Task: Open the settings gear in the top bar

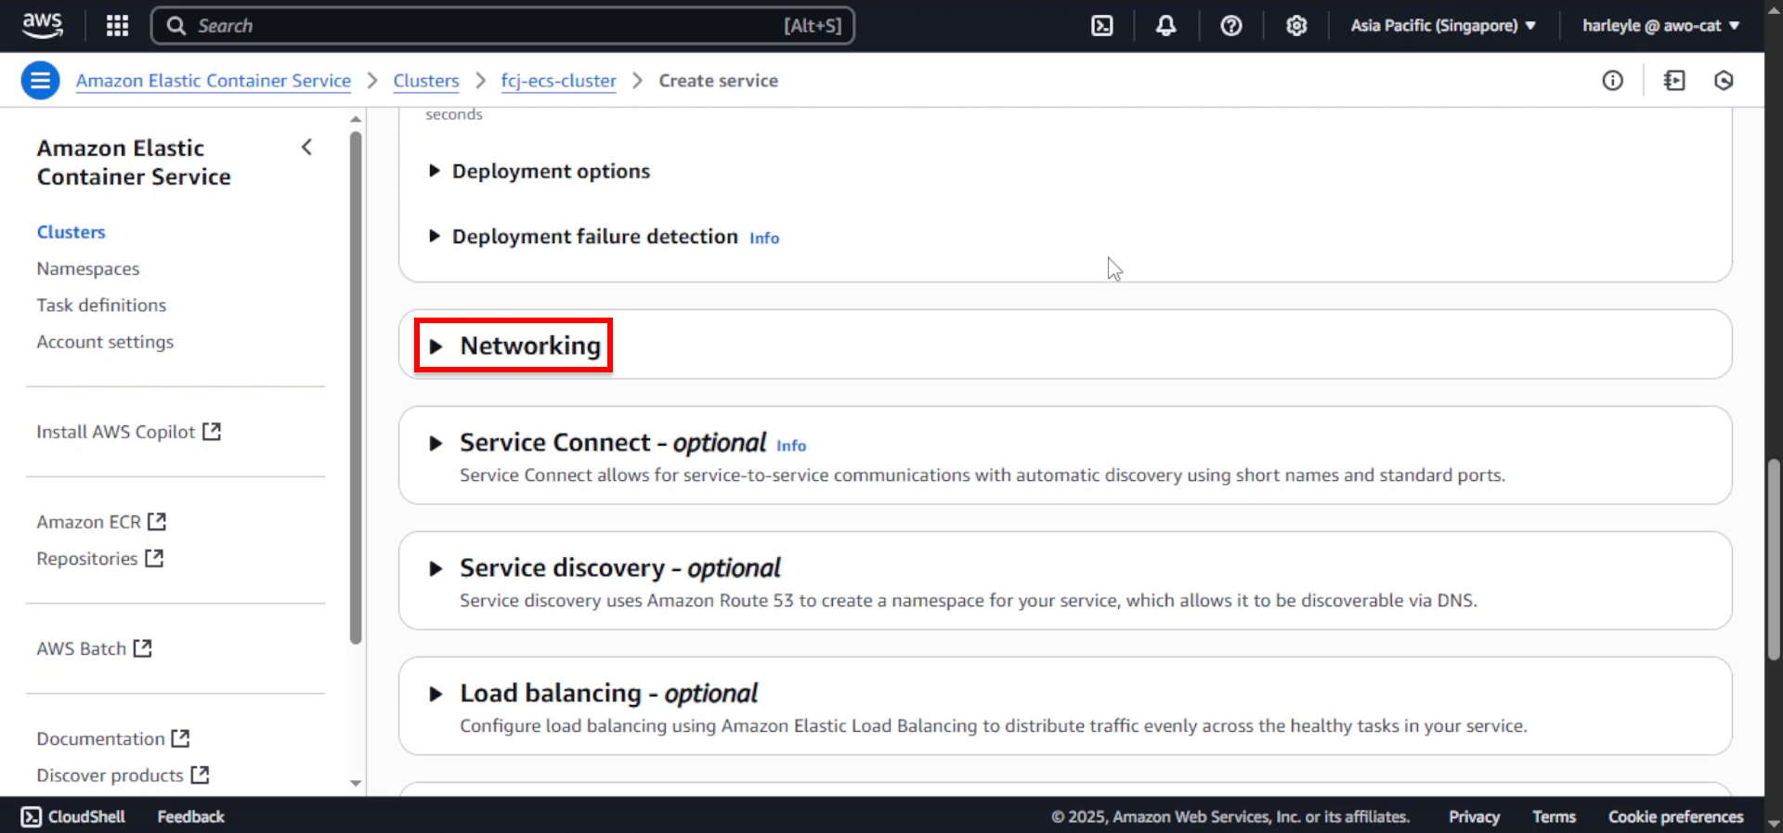Action: click(x=1296, y=25)
